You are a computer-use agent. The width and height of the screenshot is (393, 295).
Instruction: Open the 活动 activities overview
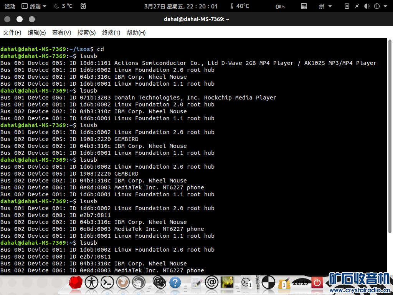click(x=10, y=6)
